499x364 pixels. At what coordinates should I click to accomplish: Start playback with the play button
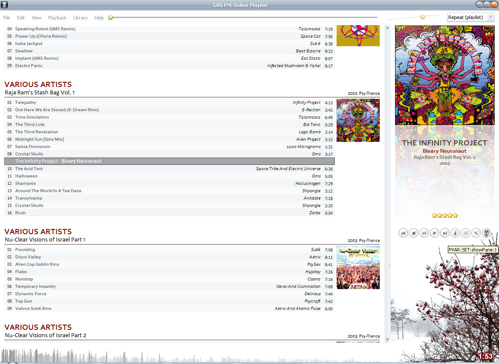tap(434, 233)
